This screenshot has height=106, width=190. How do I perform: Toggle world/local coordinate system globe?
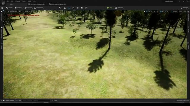click(x=154, y=11)
